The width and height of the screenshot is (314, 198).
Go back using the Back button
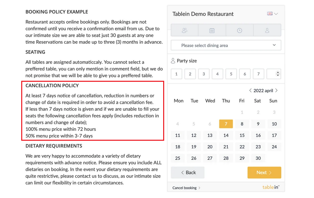187,172
